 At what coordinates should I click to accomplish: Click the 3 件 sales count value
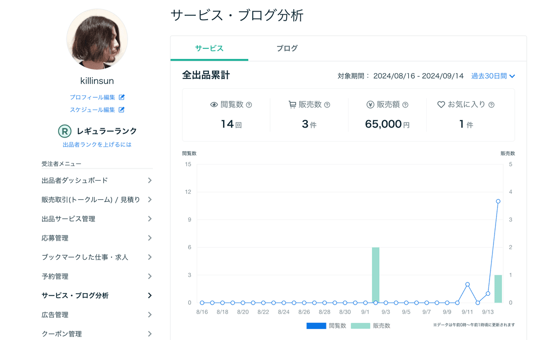[x=309, y=124]
